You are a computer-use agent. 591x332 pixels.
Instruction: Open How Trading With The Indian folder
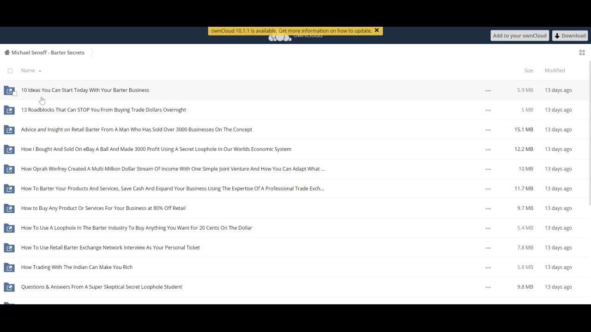point(77,267)
